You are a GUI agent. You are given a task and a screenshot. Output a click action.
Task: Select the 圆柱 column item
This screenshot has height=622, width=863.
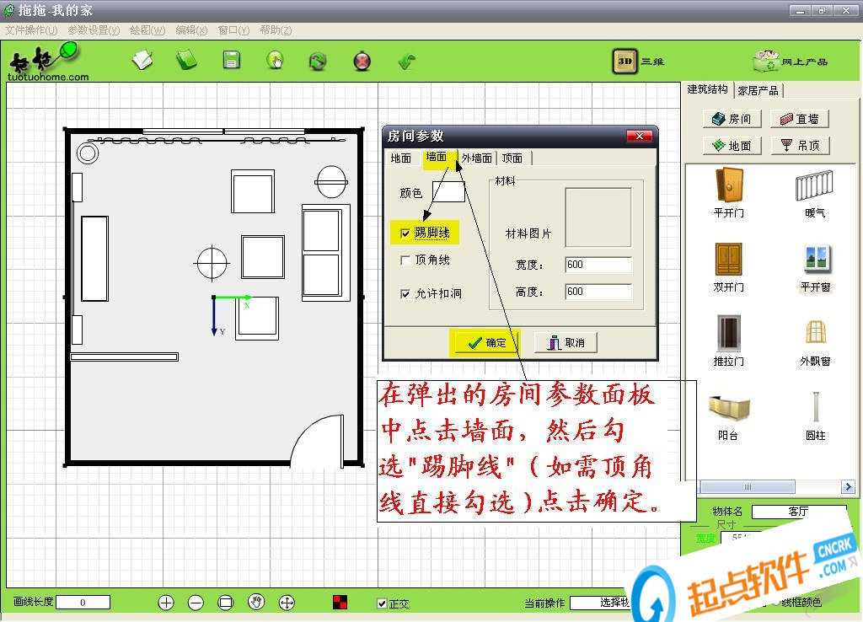click(816, 416)
